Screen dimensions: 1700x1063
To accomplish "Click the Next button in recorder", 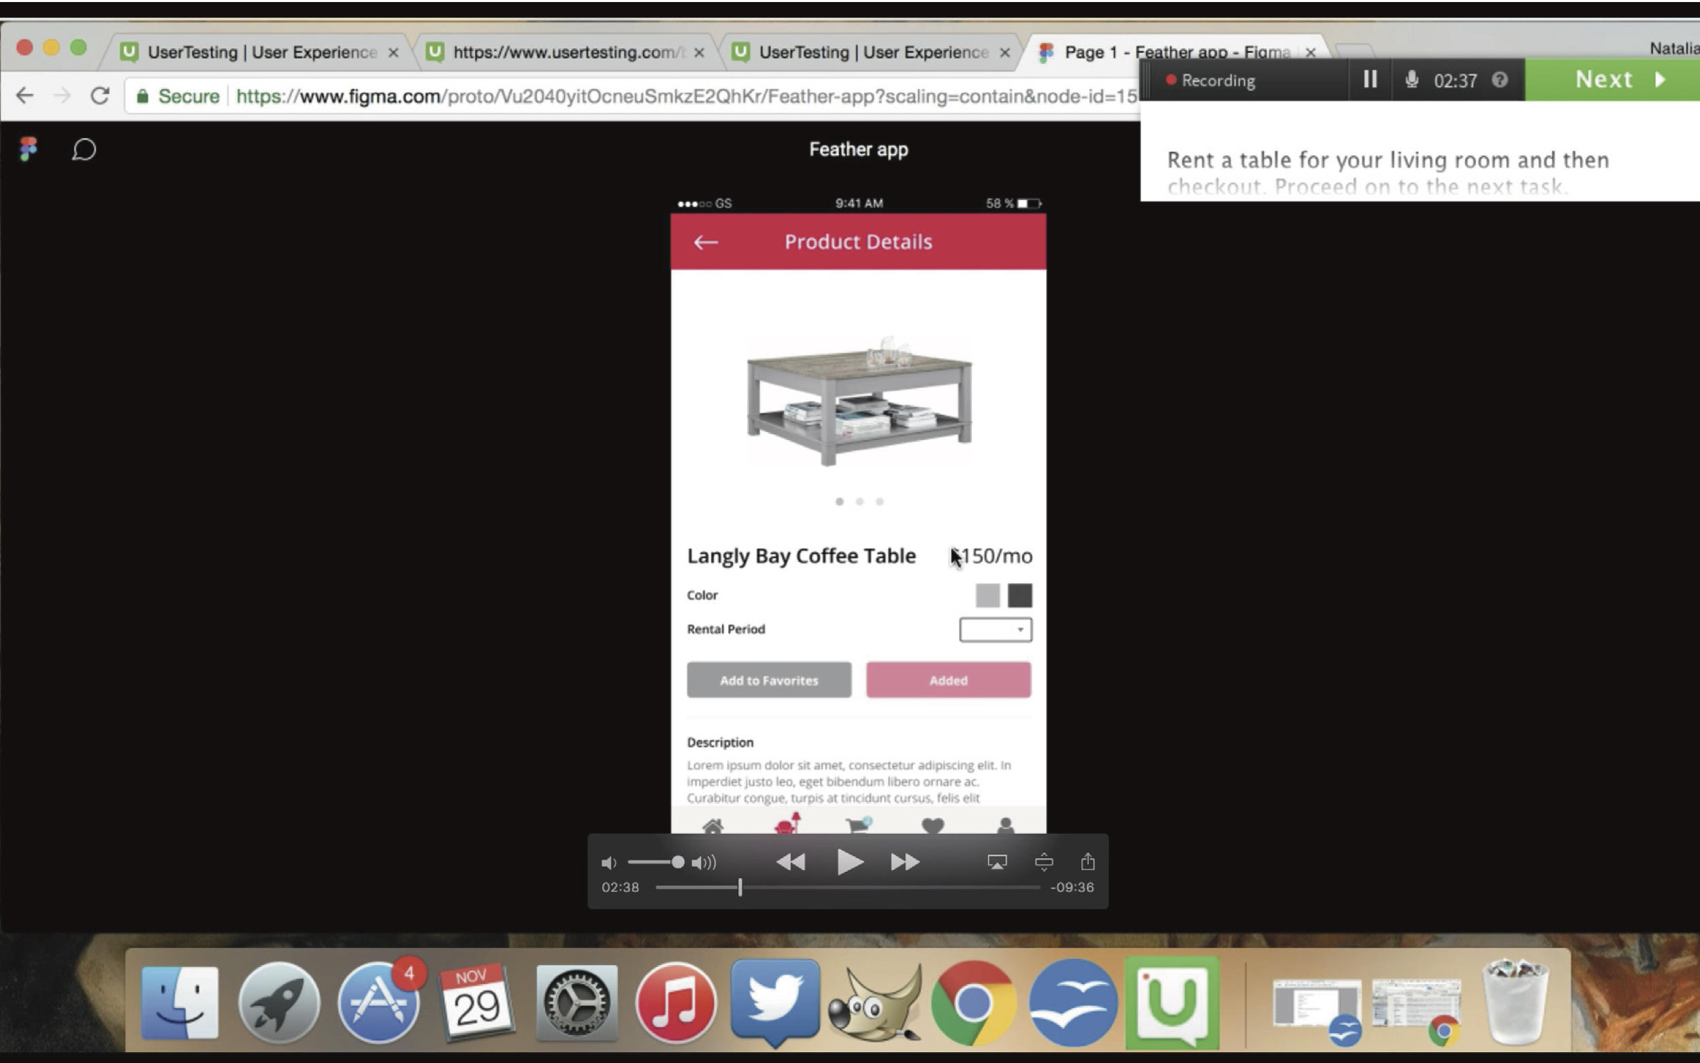I will (1612, 80).
